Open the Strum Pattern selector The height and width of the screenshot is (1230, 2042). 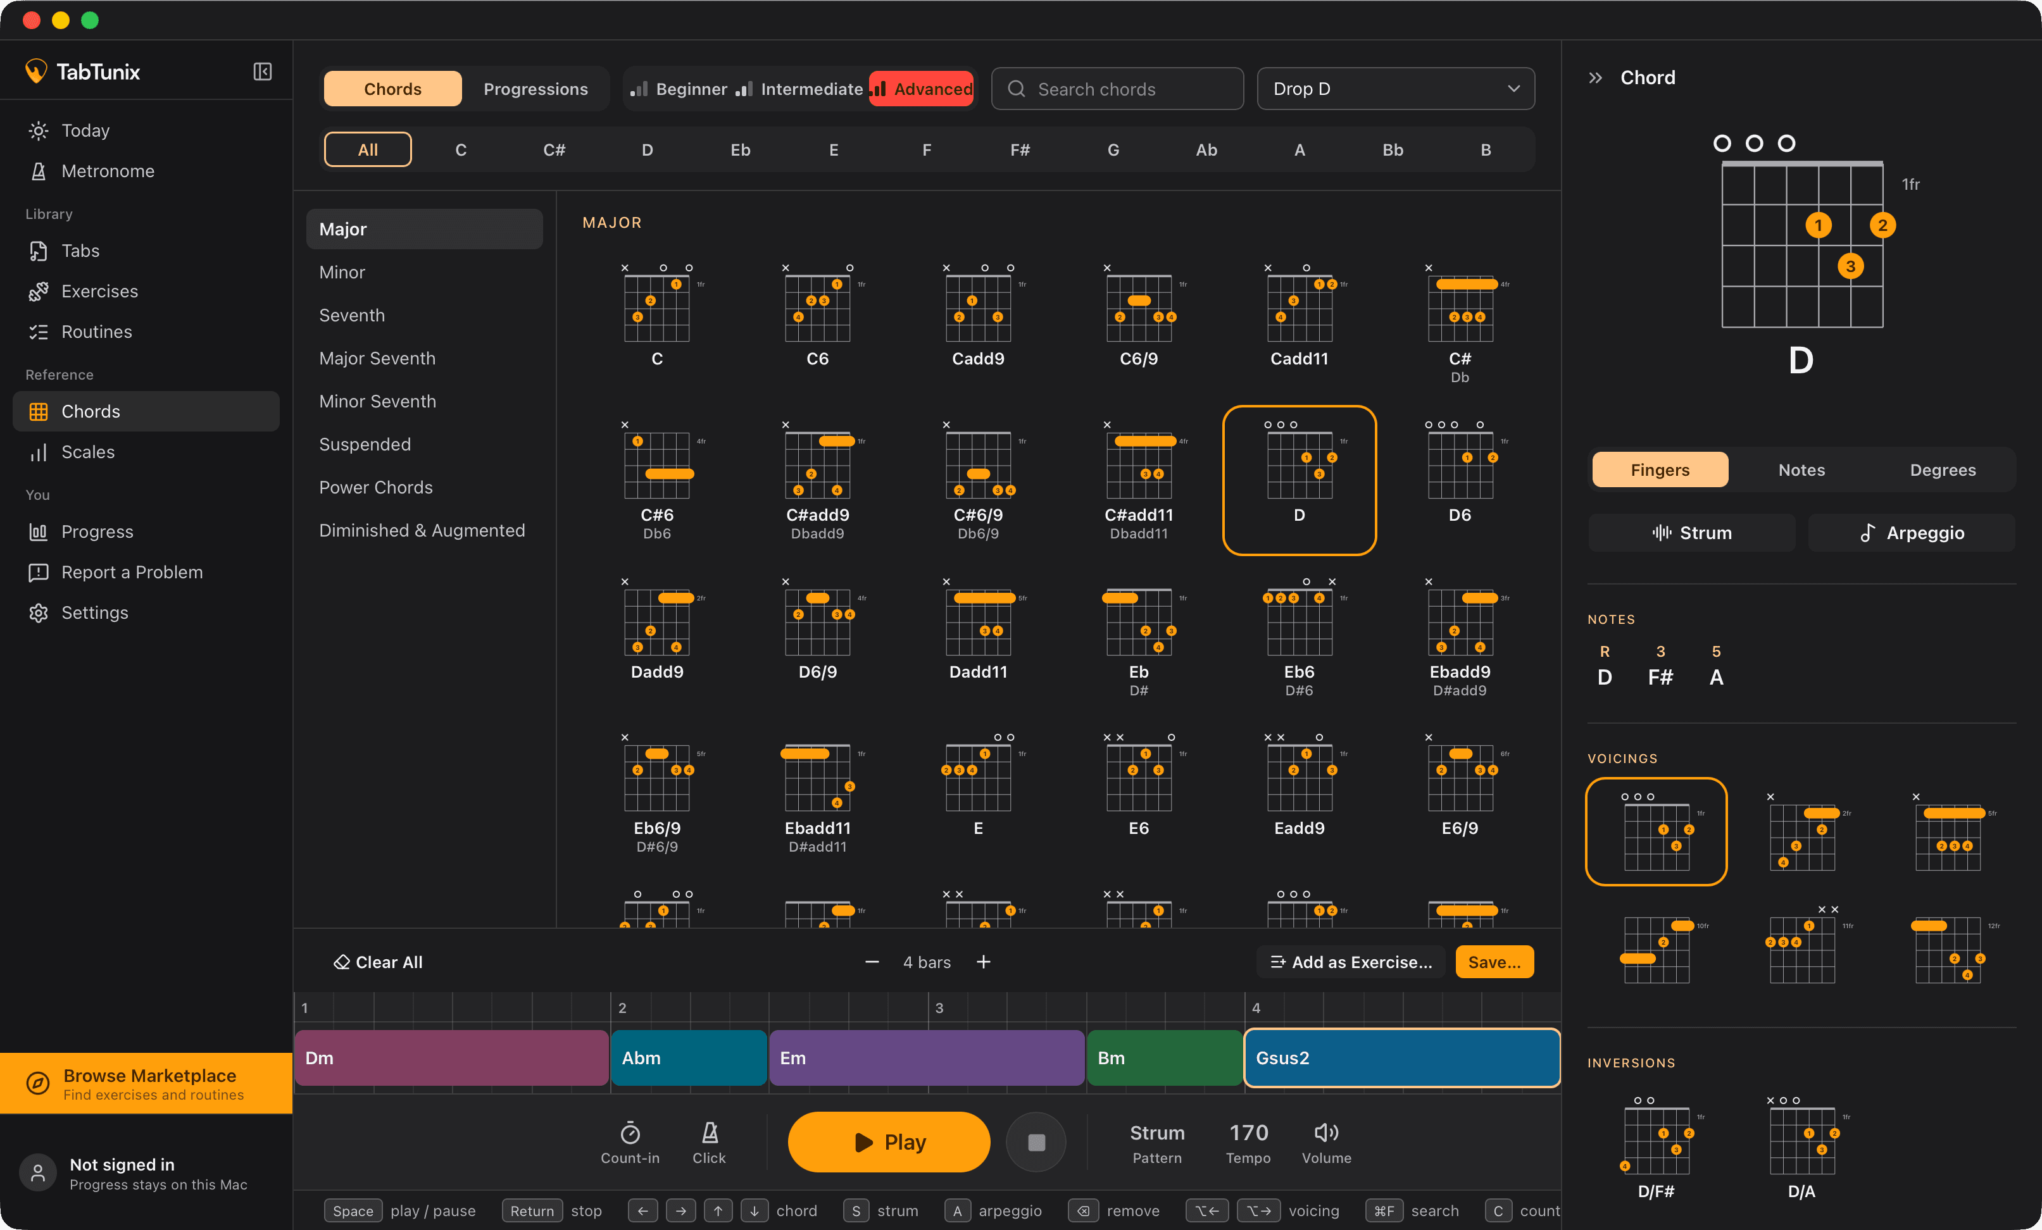coord(1157,1142)
